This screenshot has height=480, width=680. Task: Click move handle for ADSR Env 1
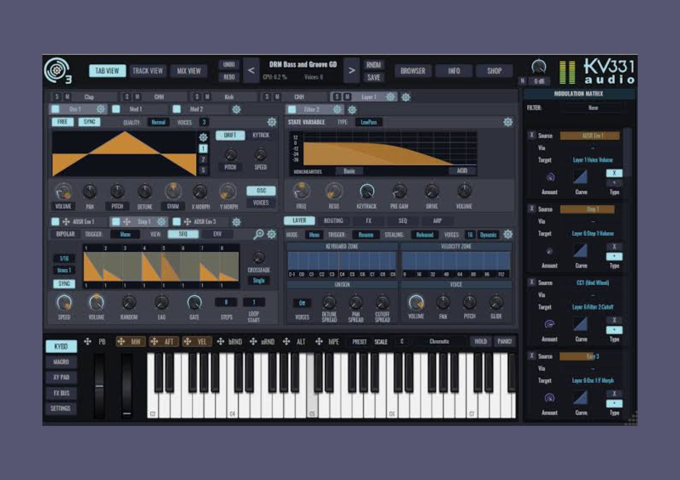pos(66,222)
